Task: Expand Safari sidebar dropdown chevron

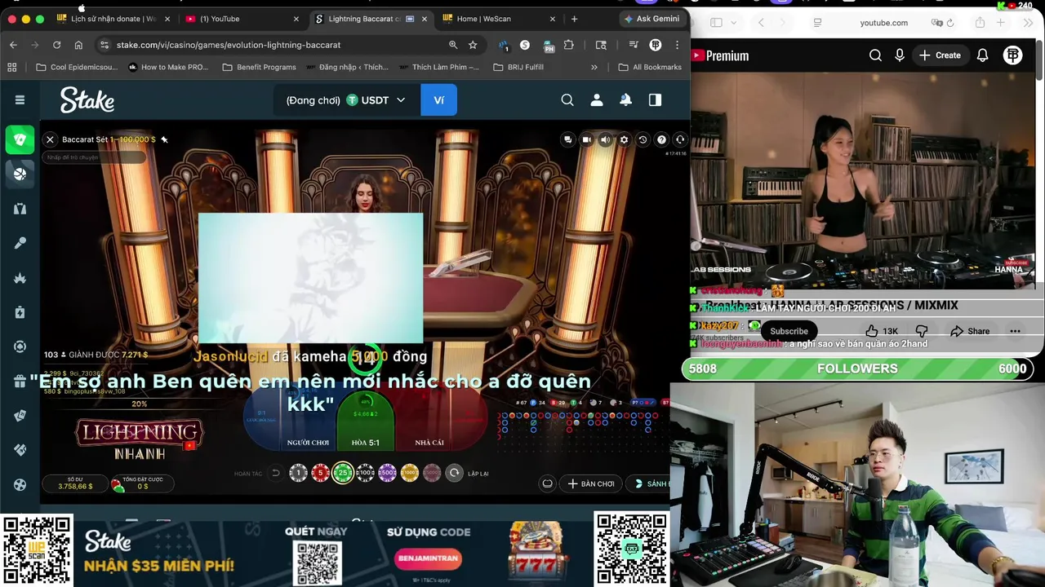Action: tap(734, 23)
